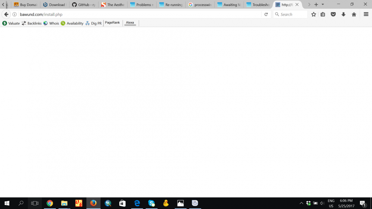Show bookmarks list icon
This screenshot has height=209, width=372.
(323, 14)
